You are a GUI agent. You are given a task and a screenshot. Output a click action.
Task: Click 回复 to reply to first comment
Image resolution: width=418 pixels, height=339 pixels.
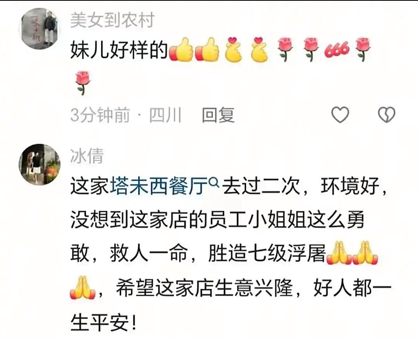[218, 115]
